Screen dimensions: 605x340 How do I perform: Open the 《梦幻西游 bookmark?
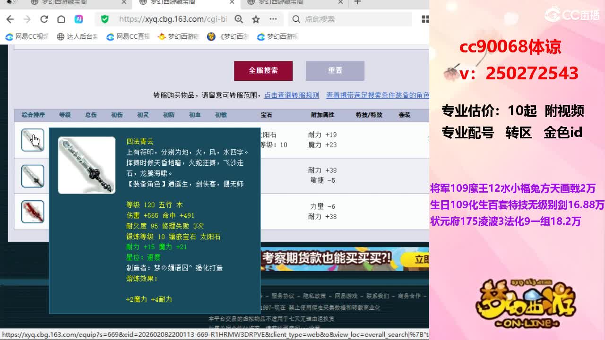click(228, 36)
